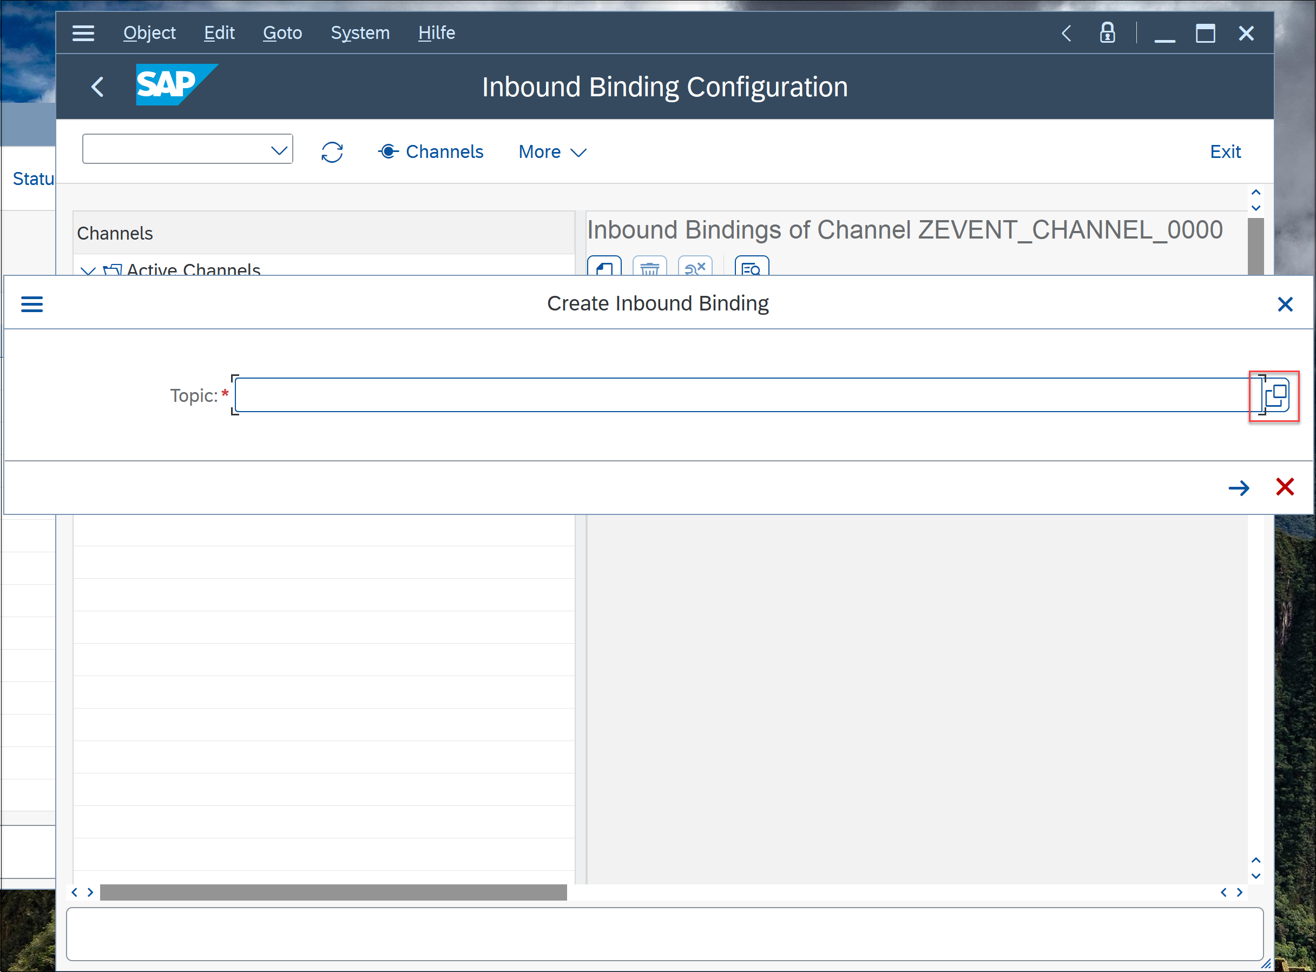Click the top scroll-up arrow
1316x972 pixels.
click(x=1255, y=193)
